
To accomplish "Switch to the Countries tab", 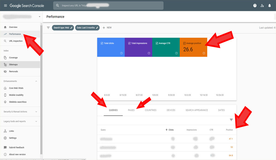I will point(150,110).
